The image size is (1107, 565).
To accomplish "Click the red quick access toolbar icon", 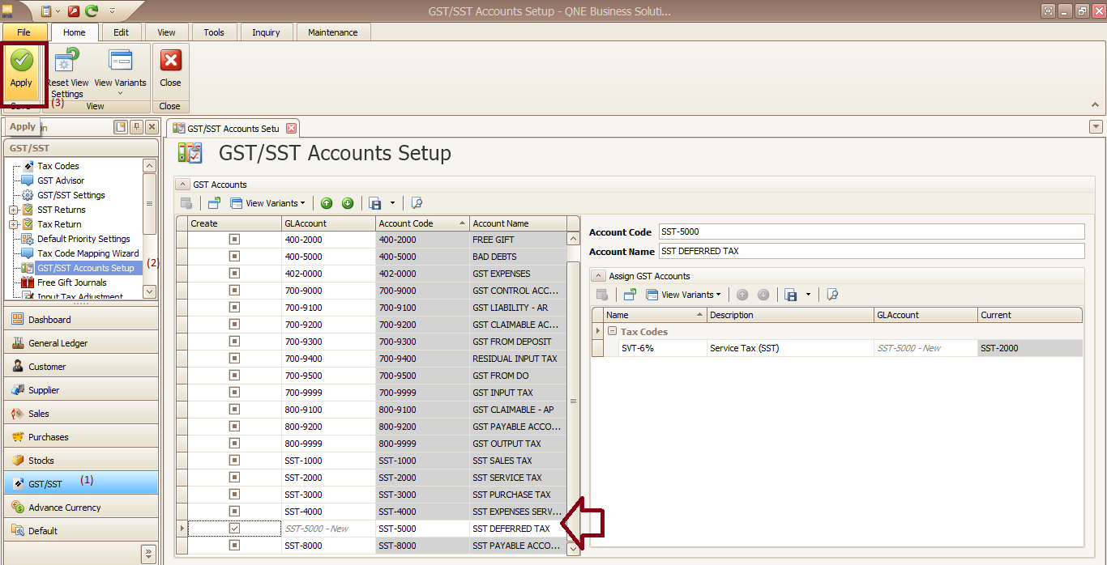I will (x=73, y=11).
